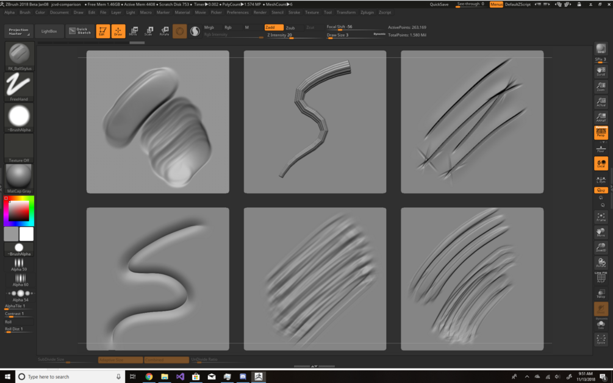Click the Scroll canvas icon
This screenshot has width=613, height=383.
[601, 71]
